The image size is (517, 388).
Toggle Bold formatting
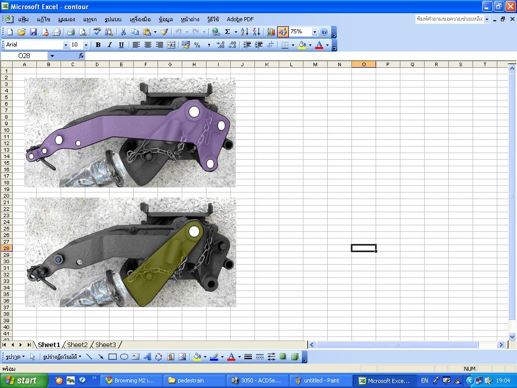[x=98, y=45]
